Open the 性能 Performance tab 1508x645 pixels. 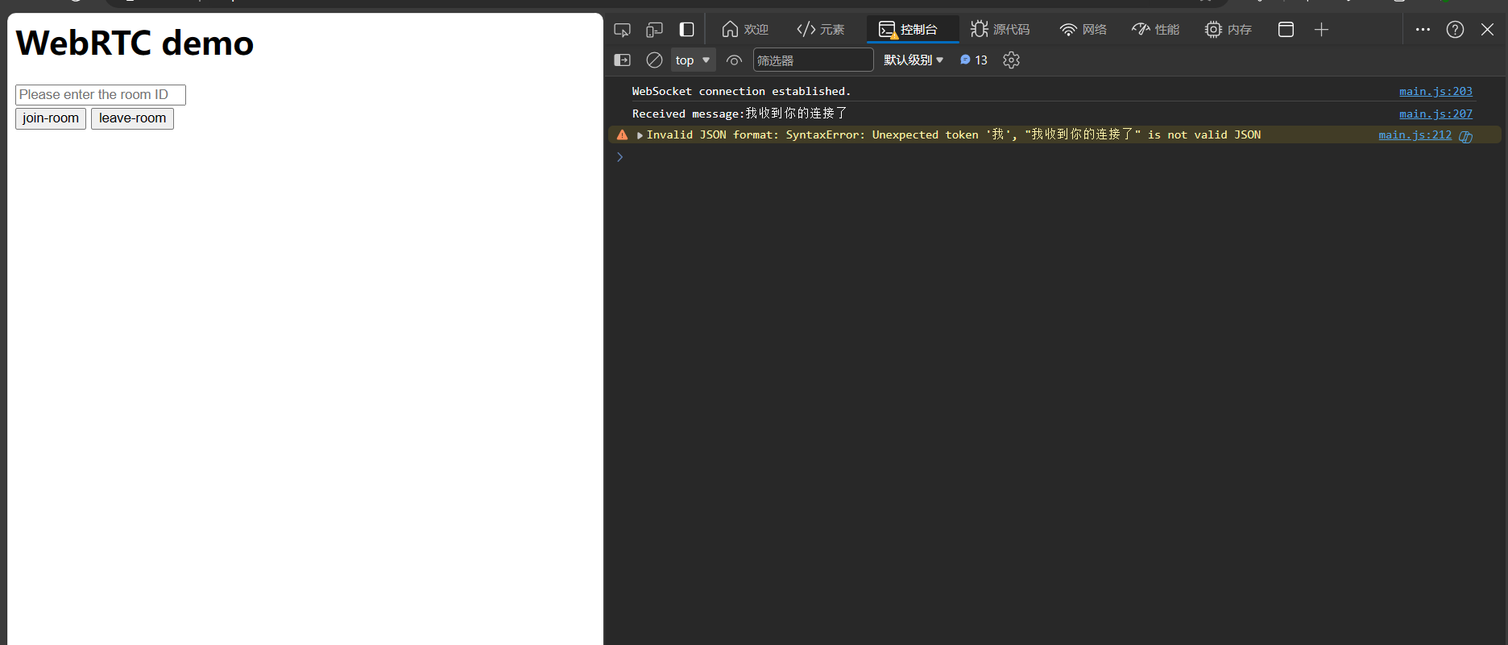(1155, 30)
